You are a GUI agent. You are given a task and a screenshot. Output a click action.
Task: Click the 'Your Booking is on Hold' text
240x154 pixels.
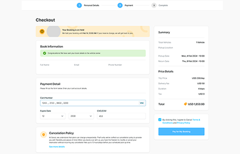coord(73,30)
